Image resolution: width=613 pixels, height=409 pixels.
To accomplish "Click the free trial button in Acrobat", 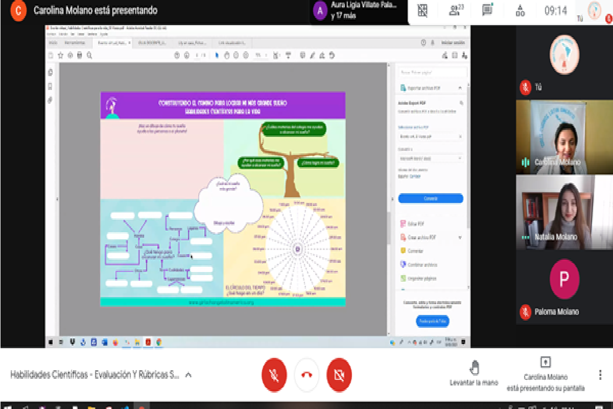I will (432, 321).
